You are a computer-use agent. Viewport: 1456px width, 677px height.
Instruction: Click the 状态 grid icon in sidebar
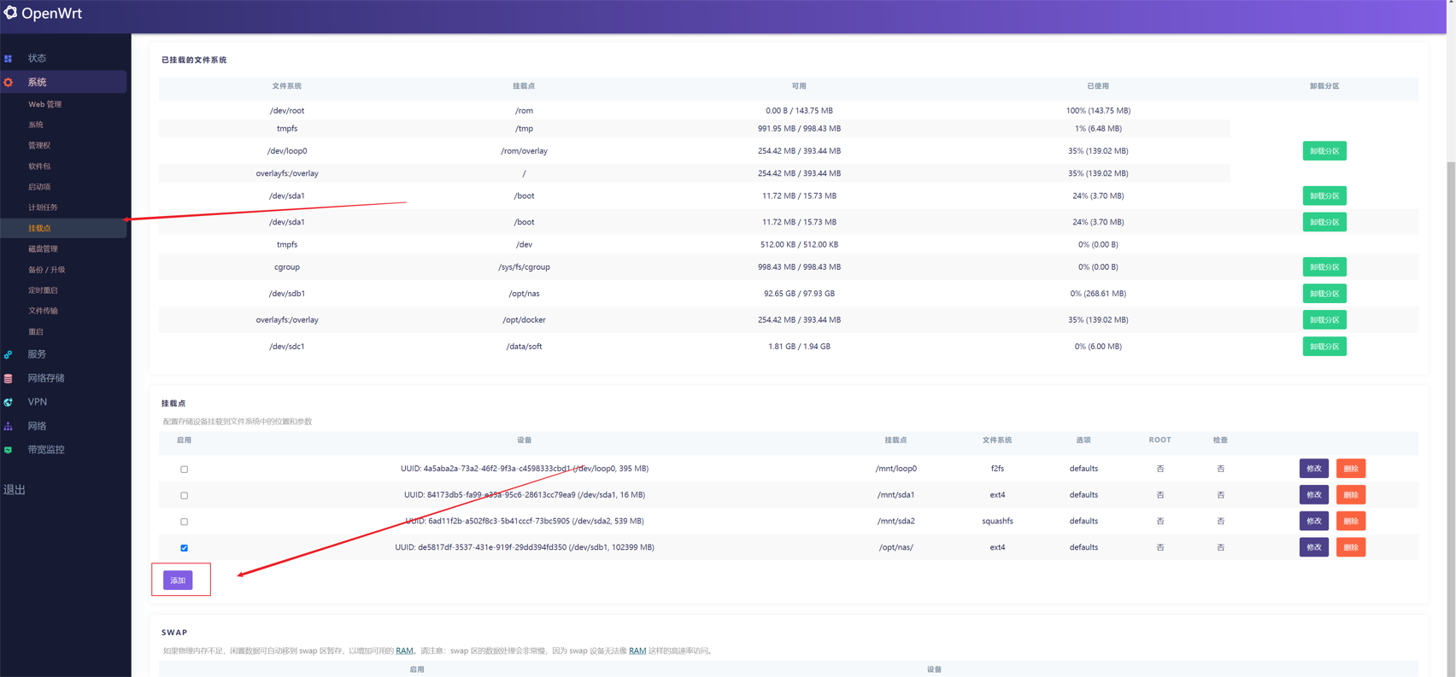click(x=9, y=59)
